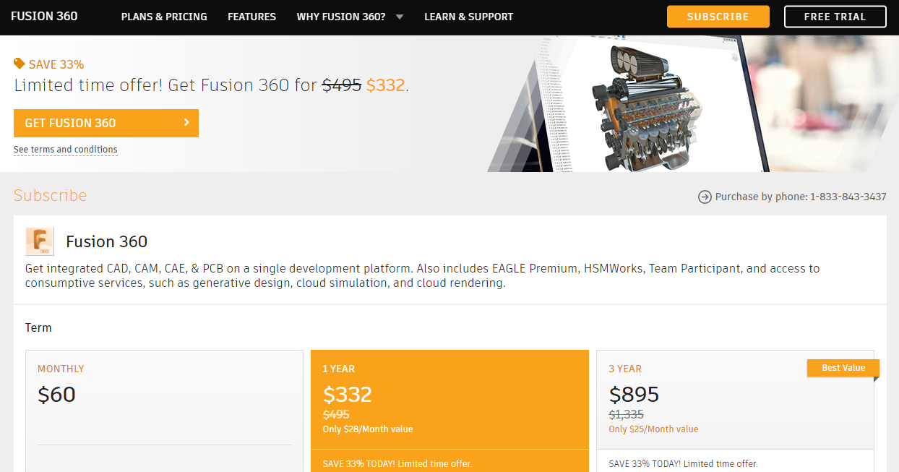Viewport: 899px width, 472px height.
Task: Click the Fusion 360 product heading
Action: tap(107, 241)
